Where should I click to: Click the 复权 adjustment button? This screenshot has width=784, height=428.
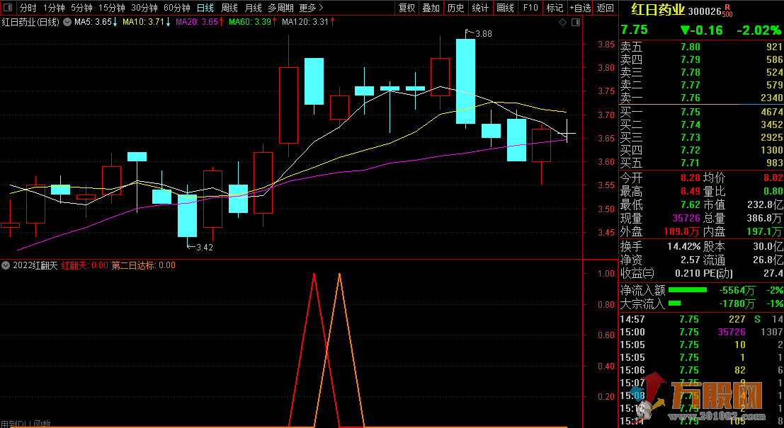pos(407,8)
